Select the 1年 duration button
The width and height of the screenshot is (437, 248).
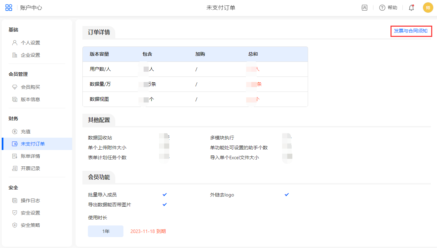coord(106,231)
